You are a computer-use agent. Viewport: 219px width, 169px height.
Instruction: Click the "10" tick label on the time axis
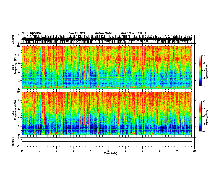click(x=194, y=151)
